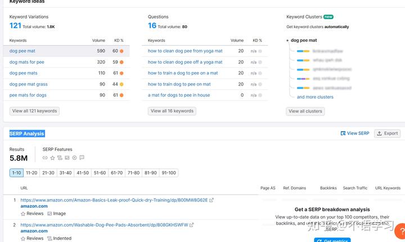Select the 31-40 results range tab
The image size is (405, 242).
[65, 173]
